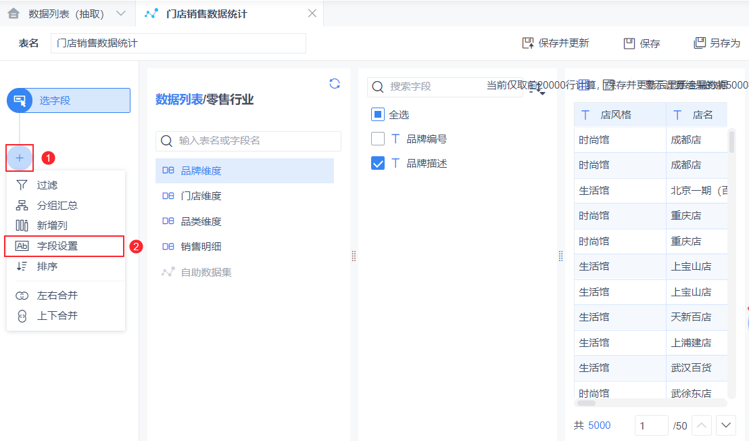Edit the 表名 input field
Screen dimensions: 749x441
[178, 43]
